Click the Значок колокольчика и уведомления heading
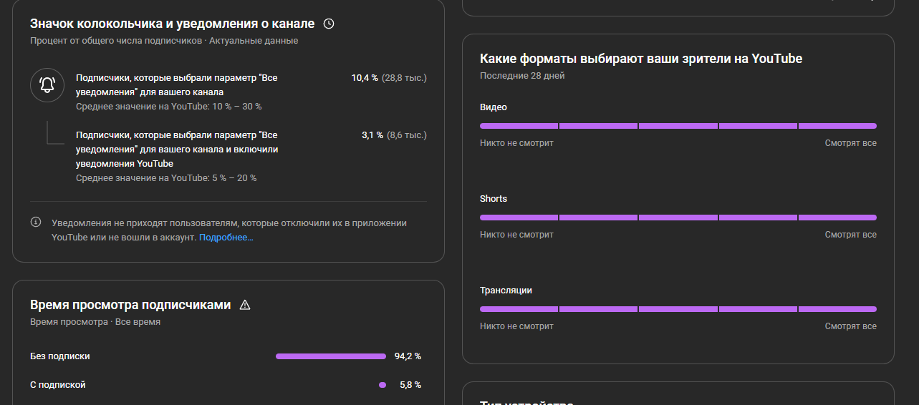 pos(172,24)
